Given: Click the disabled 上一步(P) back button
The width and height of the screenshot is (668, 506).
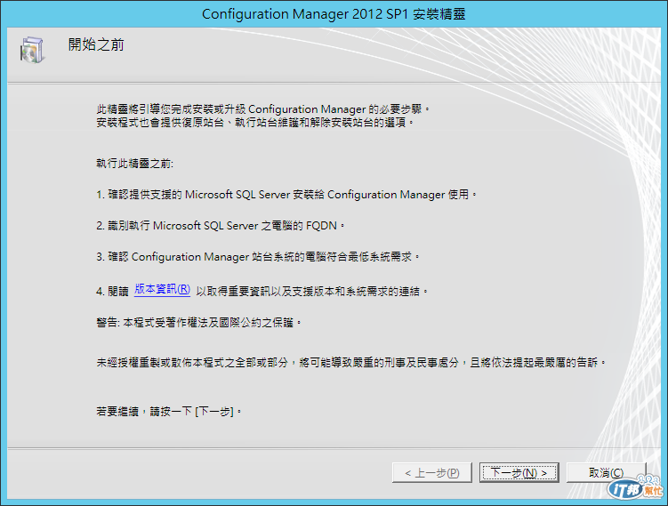Looking at the screenshot, I should (432, 473).
